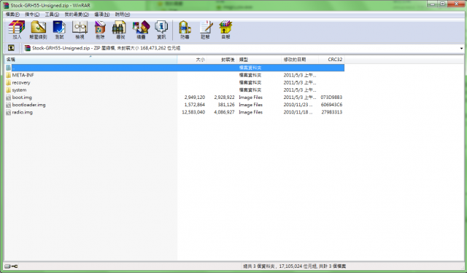The image size is (467, 273).
Task: Click packed size 381,126 cell
Action: (227, 105)
